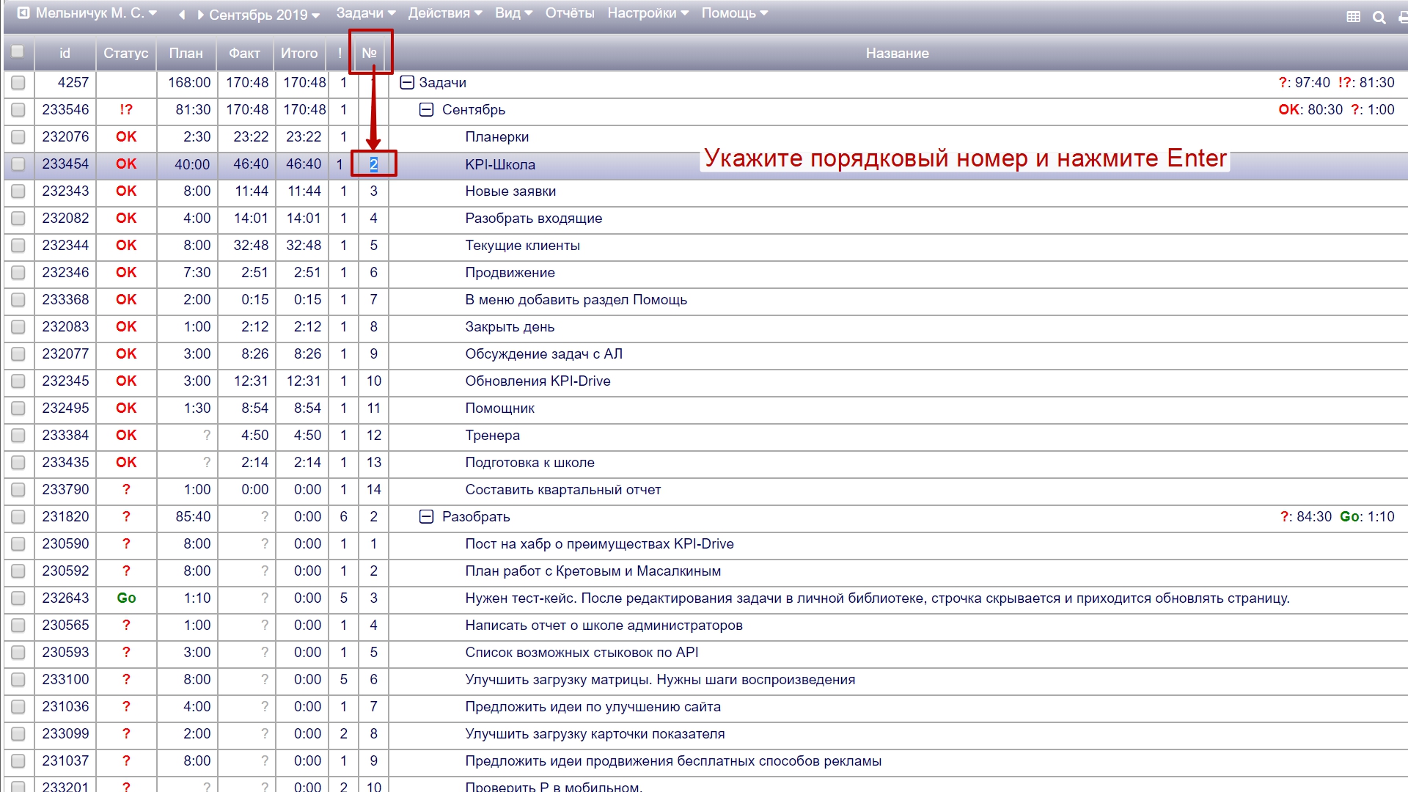Click the order number field of KPI-Школа
1408x792 pixels.
tap(373, 164)
